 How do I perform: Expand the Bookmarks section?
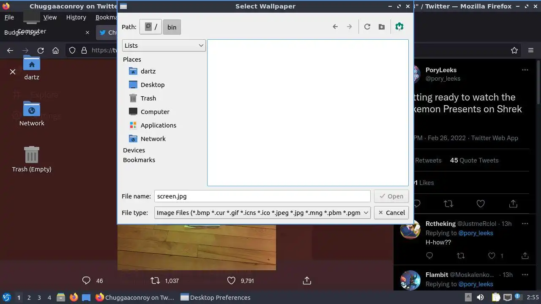tap(139, 160)
